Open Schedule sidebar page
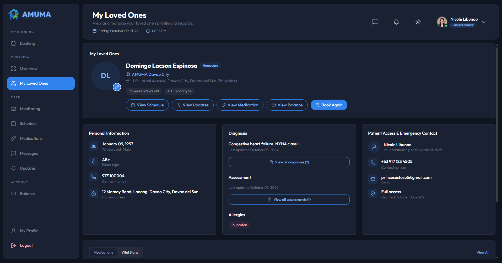The height and width of the screenshot is (263, 502). 41,124
